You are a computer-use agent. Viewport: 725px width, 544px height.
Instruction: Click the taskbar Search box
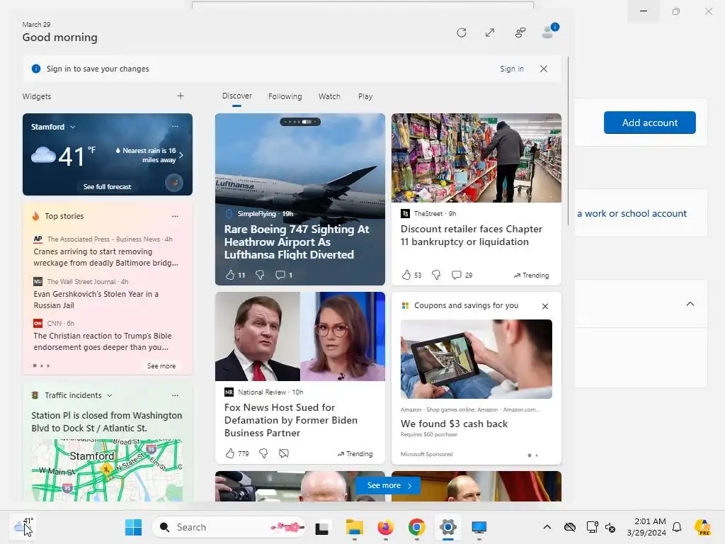tap(229, 527)
